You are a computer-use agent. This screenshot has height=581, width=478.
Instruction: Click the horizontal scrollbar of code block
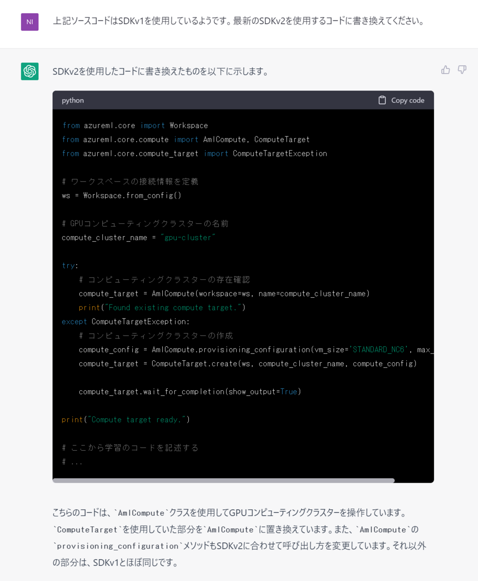click(223, 481)
